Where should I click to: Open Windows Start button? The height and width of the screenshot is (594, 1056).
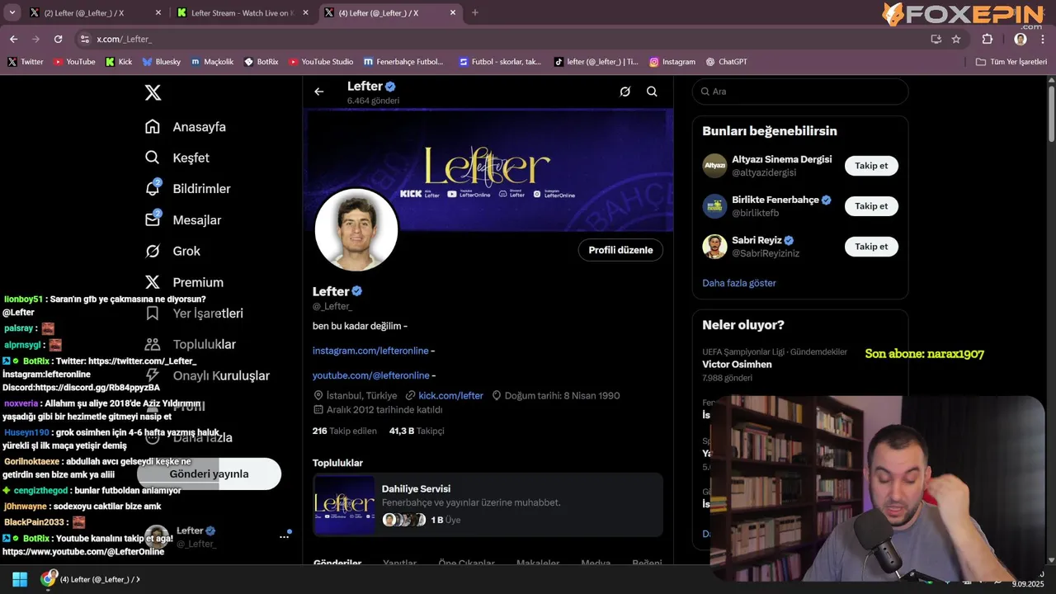coord(20,579)
